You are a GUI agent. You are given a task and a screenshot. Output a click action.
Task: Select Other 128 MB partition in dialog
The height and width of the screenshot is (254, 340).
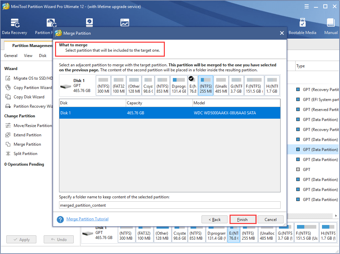click(x=134, y=86)
